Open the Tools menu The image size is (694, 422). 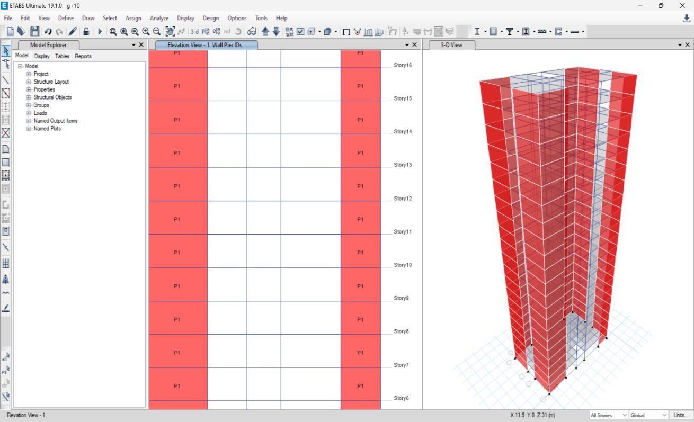pos(261,18)
